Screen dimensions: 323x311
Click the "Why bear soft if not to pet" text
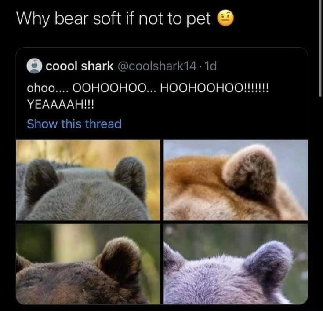coord(113,18)
